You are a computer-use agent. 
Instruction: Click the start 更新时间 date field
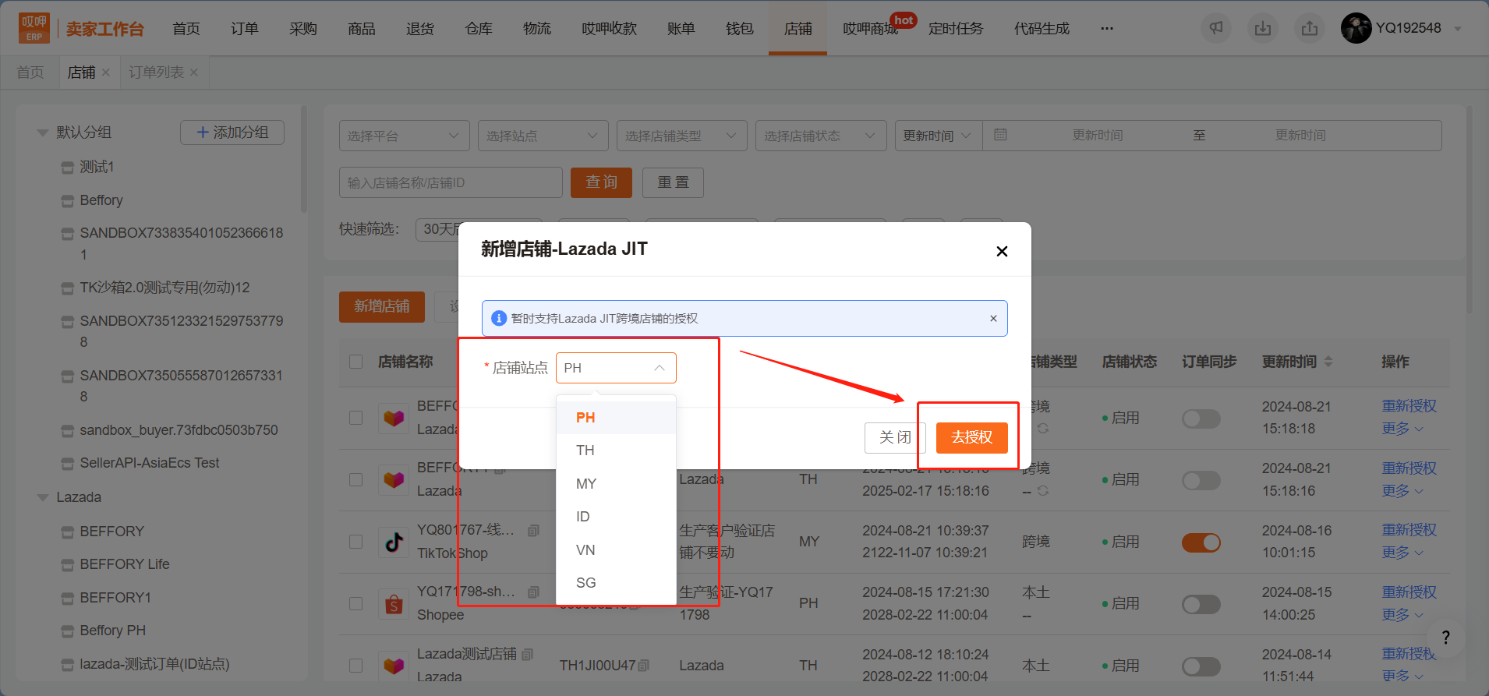click(x=1098, y=136)
